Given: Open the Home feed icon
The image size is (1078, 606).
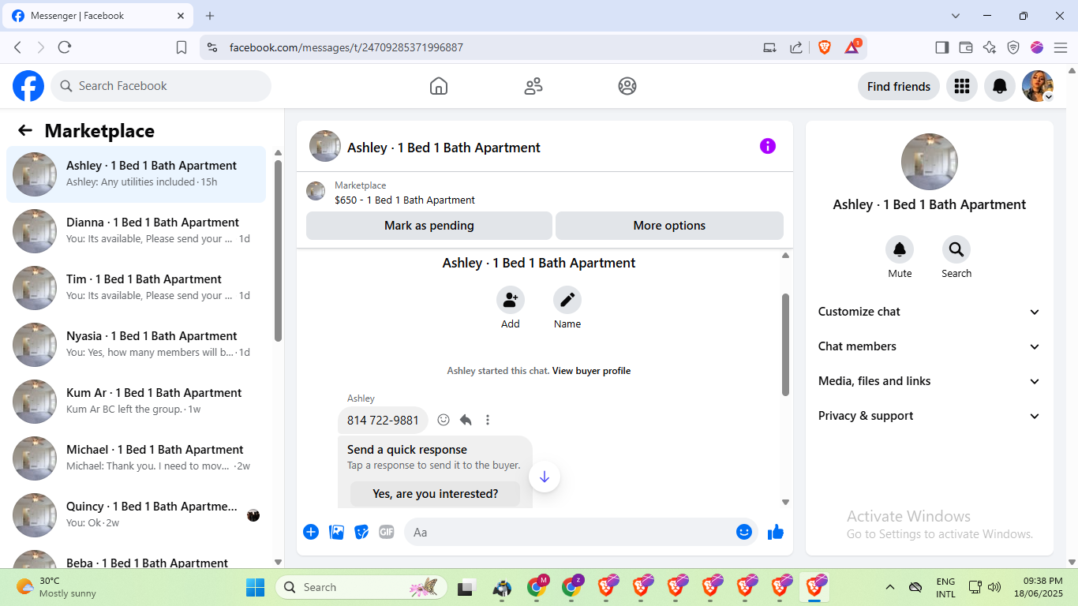Looking at the screenshot, I should click(x=439, y=86).
